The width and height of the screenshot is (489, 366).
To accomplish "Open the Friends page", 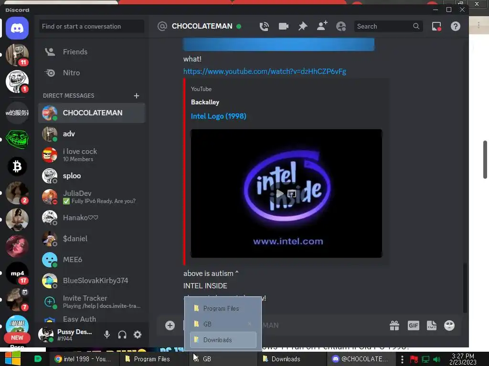I will coord(92,51).
